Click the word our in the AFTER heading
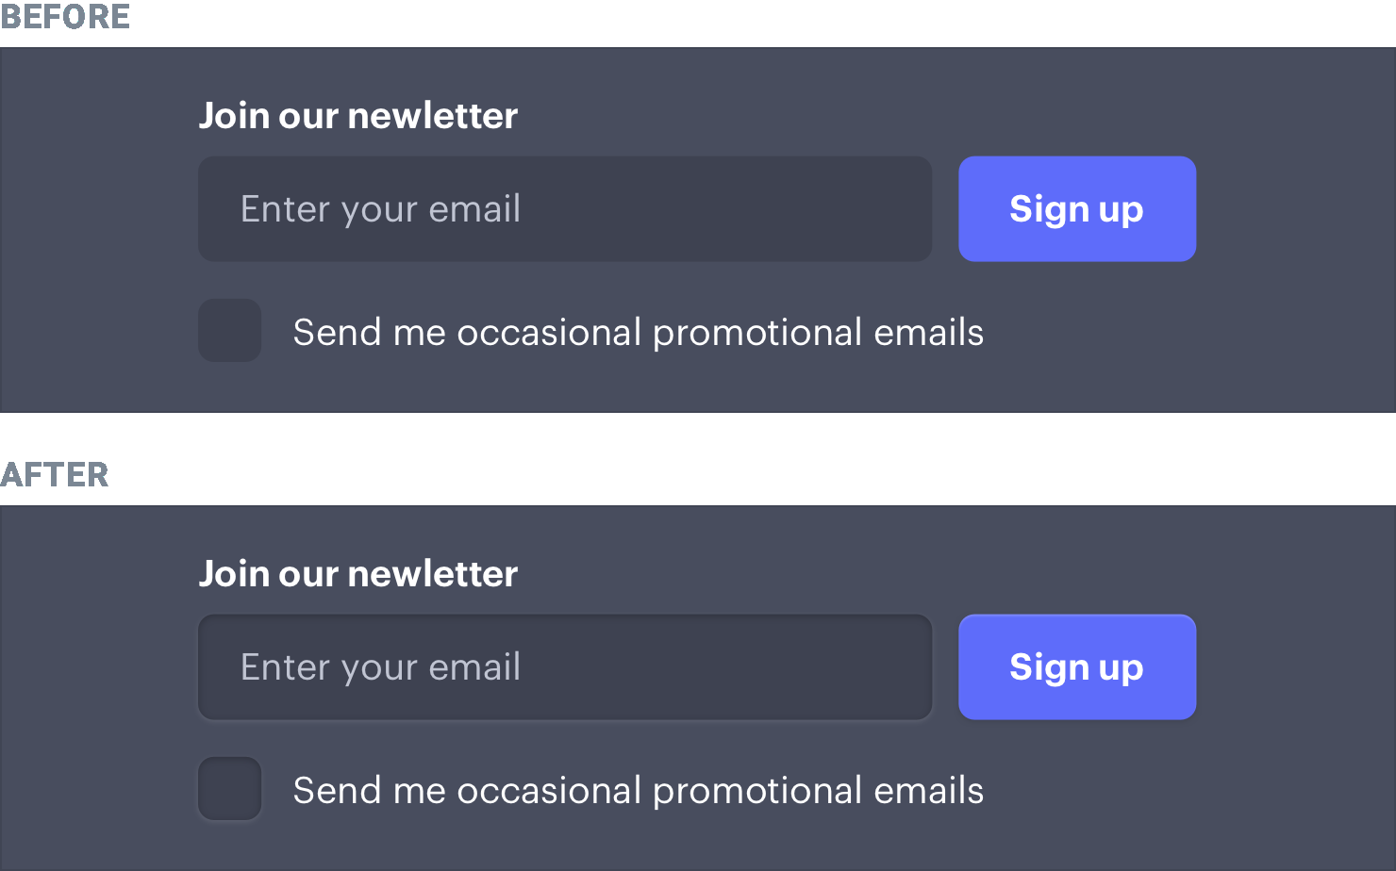The image size is (1396, 871). [x=308, y=574]
